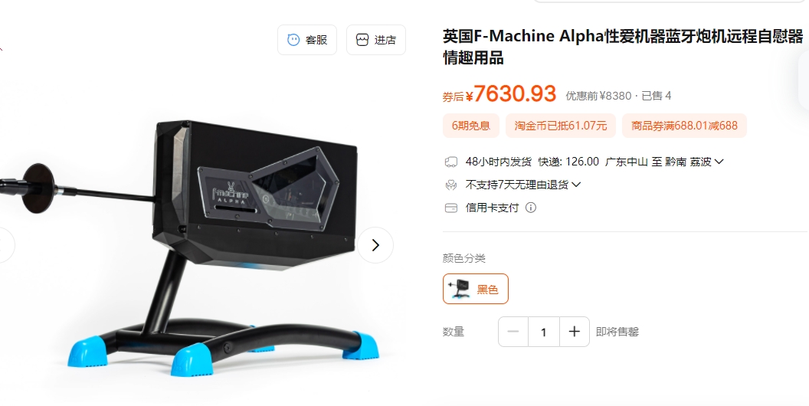809x406 pixels.
Task: Show next product image with right arrow
Action: click(375, 245)
